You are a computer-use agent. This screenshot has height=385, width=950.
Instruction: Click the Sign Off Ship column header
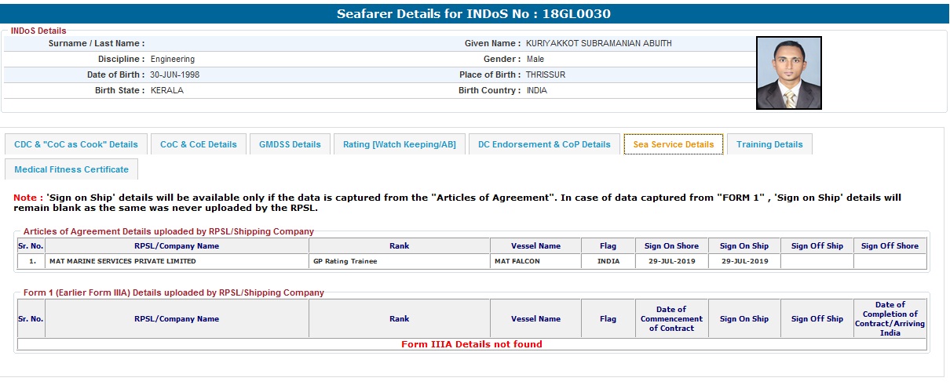(x=817, y=245)
